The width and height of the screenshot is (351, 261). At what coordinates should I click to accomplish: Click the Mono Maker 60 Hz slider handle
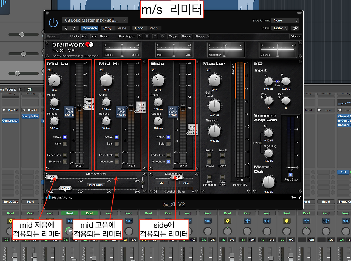(x=65, y=189)
